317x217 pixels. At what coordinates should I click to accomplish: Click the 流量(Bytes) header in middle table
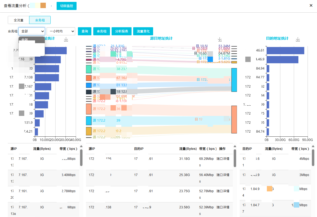coord(188,149)
